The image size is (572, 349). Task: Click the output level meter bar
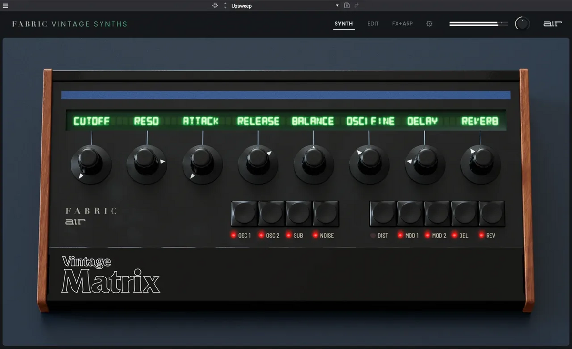[x=479, y=24]
